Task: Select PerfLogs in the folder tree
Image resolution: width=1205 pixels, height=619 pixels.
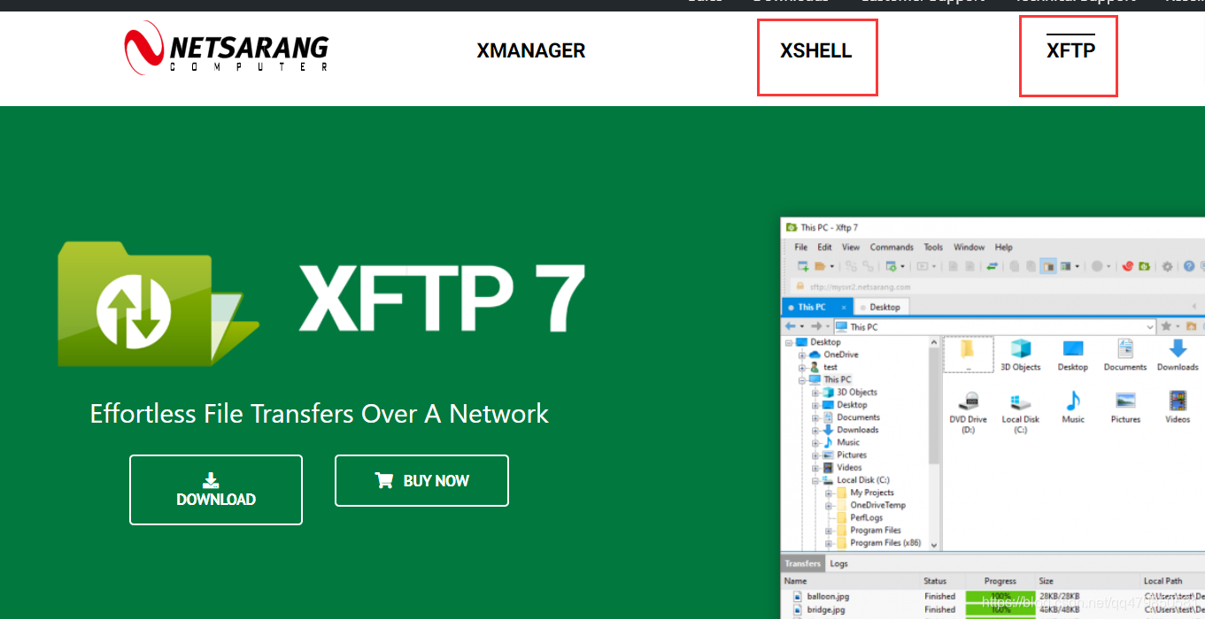Action: click(x=866, y=517)
